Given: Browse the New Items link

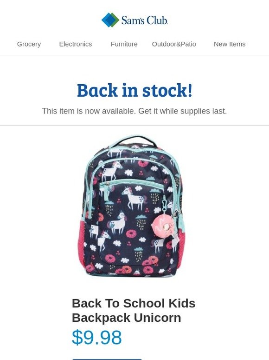Looking at the screenshot, I should pyautogui.click(x=230, y=44).
